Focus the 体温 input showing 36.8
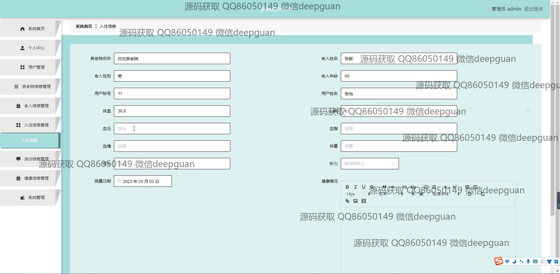The width and height of the screenshot is (560, 274). pos(172,111)
